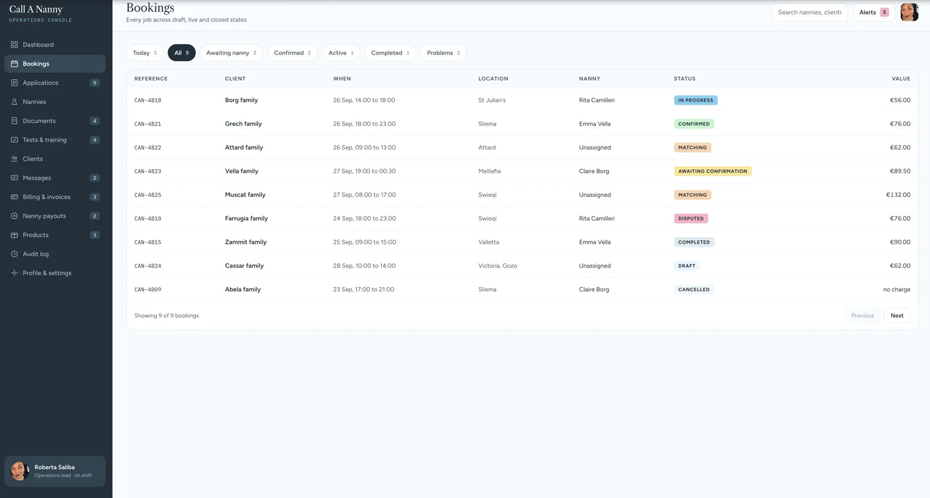Select the Grech family client
The image size is (930, 498).
coord(244,124)
